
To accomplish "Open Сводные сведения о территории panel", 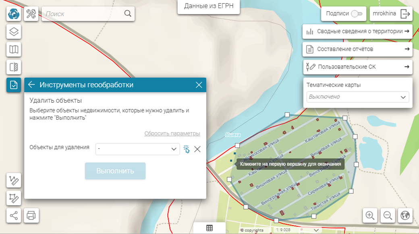I will pos(357,31).
